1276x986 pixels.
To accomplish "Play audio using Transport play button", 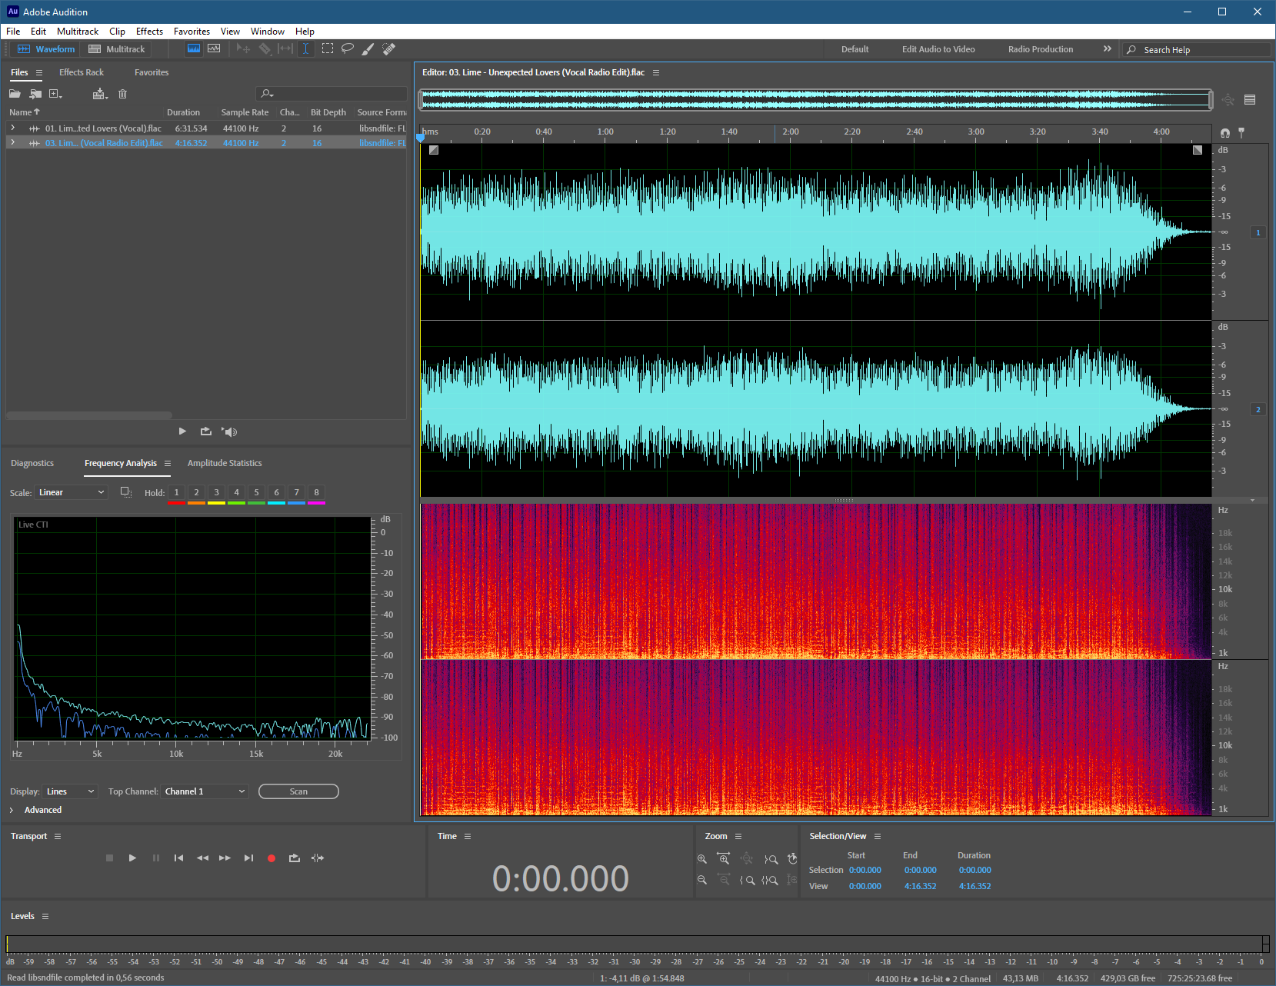I will pos(132,858).
